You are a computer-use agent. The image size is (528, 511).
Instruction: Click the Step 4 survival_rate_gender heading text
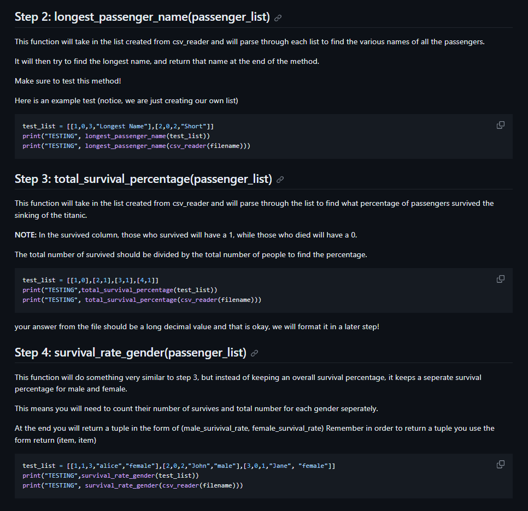131,352
